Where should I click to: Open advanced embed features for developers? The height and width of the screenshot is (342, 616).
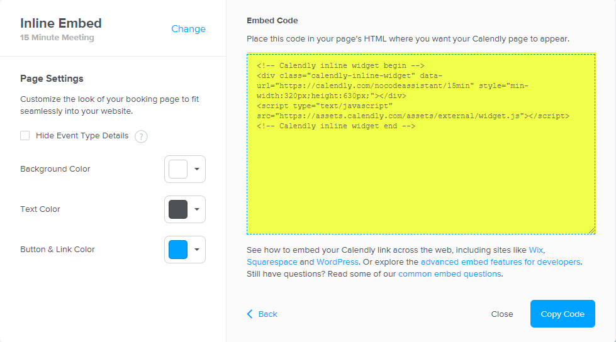500,262
